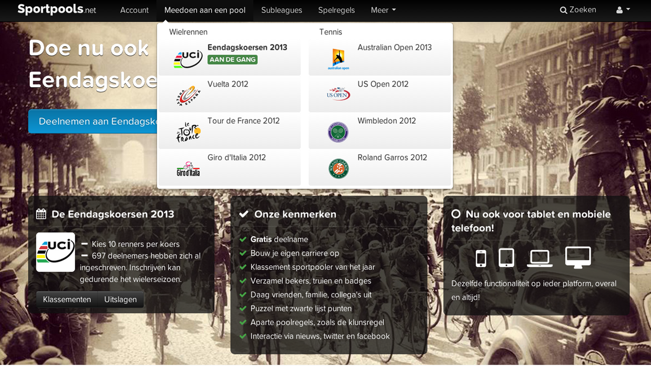Click the Sportpools.net site logo
This screenshot has height=366, width=651.
tap(57, 9)
